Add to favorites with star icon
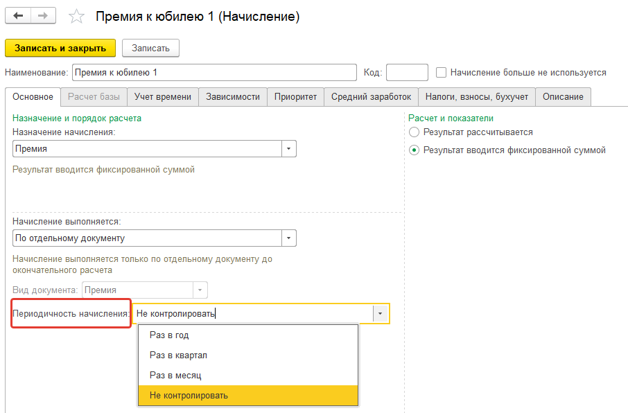This screenshot has width=628, height=413. click(x=78, y=16)
